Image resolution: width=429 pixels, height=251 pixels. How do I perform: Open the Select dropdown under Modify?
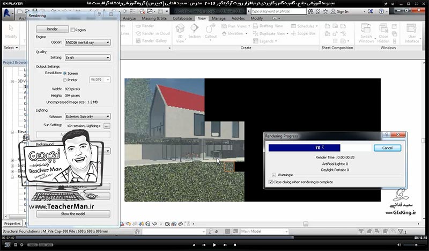[x=11, y=48]
